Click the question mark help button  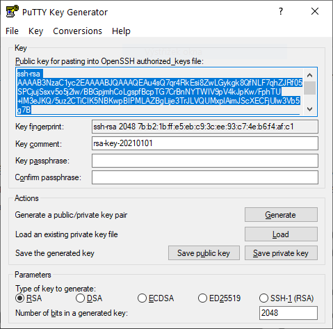click(281, 11)
